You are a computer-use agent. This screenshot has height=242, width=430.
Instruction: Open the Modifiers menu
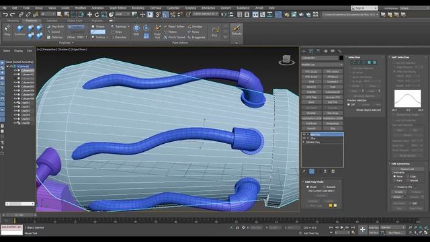click(x=81, y=8)
